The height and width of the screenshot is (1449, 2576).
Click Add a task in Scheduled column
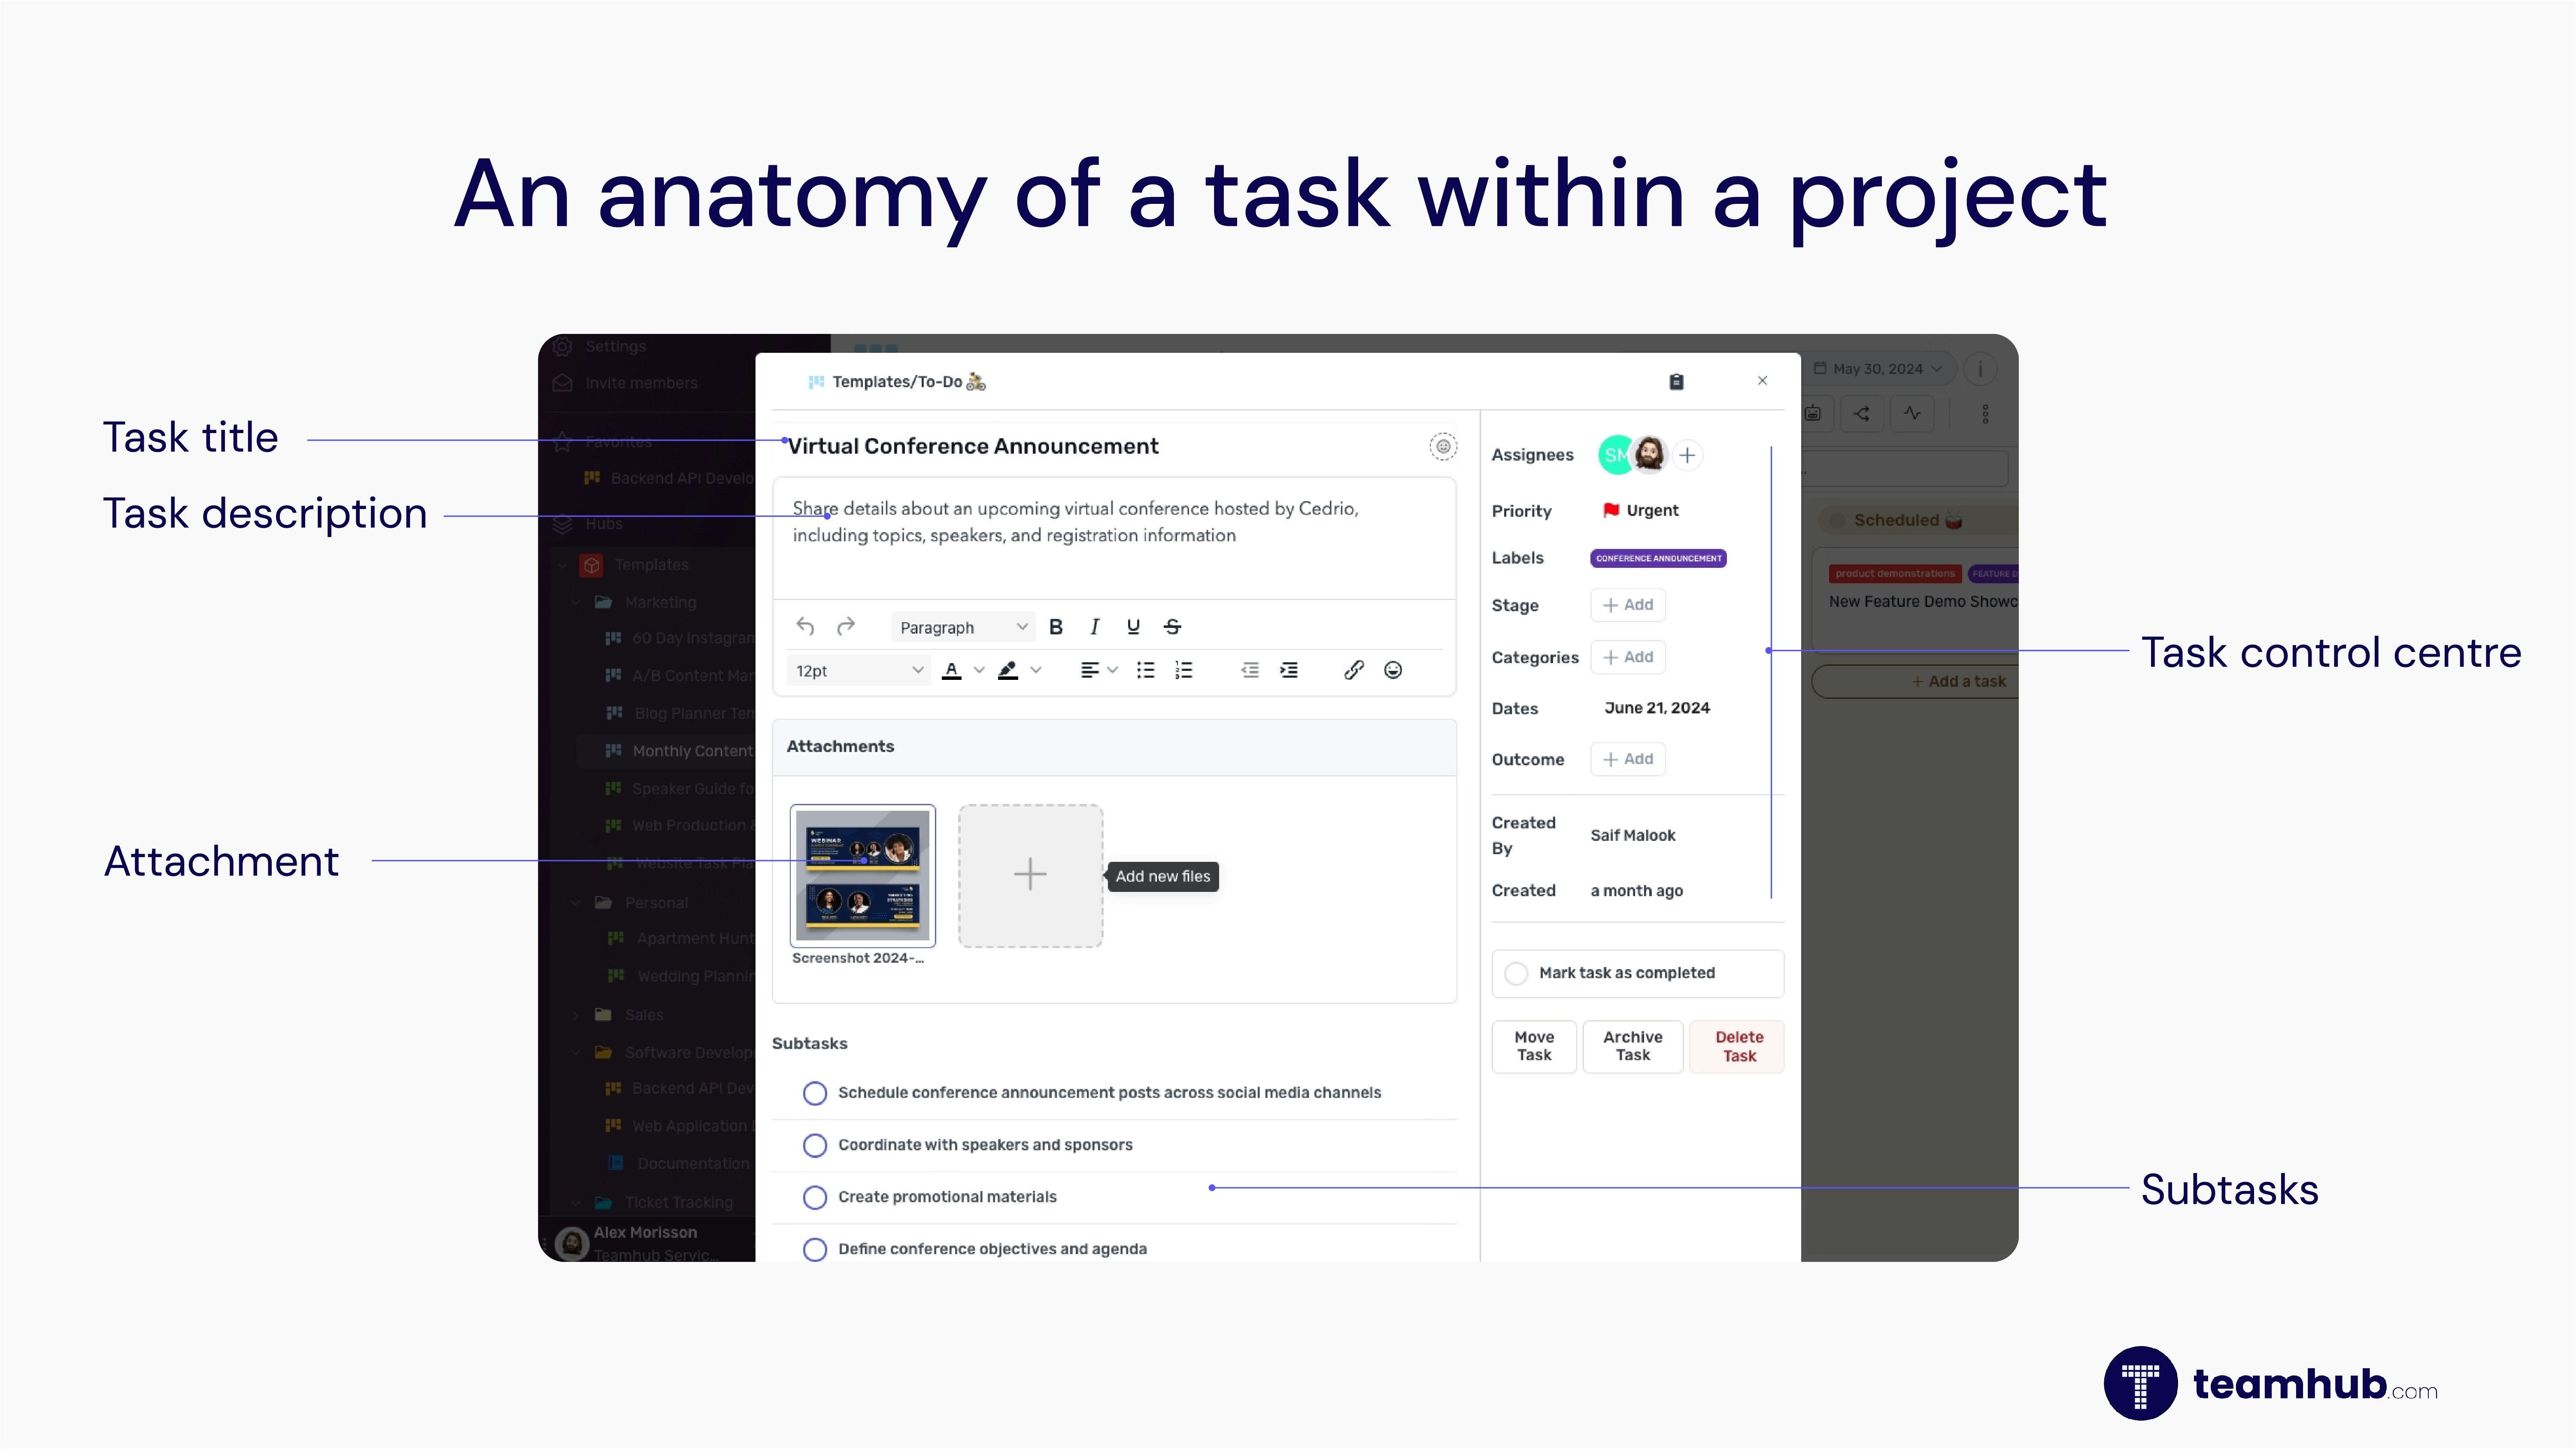1915,681
